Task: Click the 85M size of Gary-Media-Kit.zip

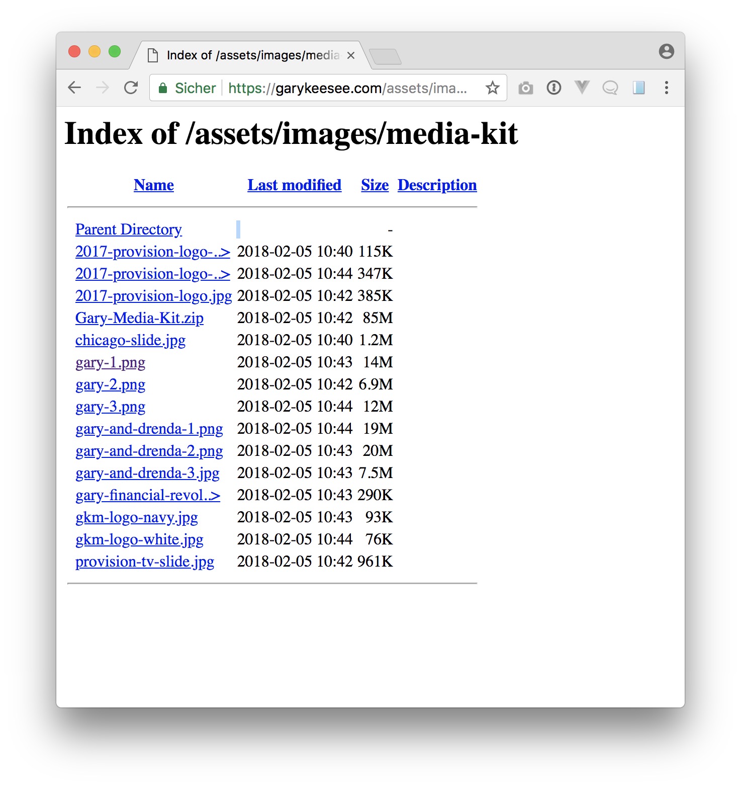Action: [378, 318]
